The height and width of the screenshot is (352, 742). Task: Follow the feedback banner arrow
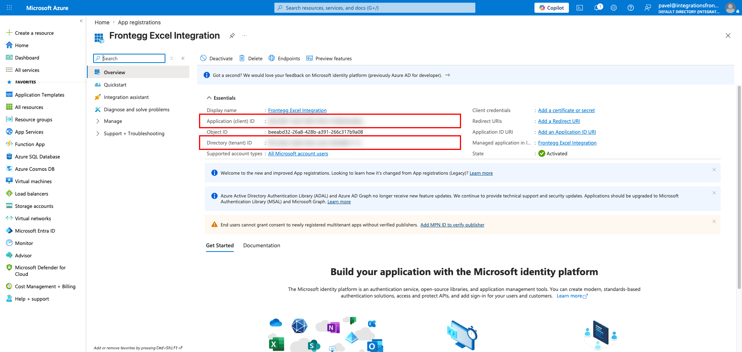(x=448, y=75)
